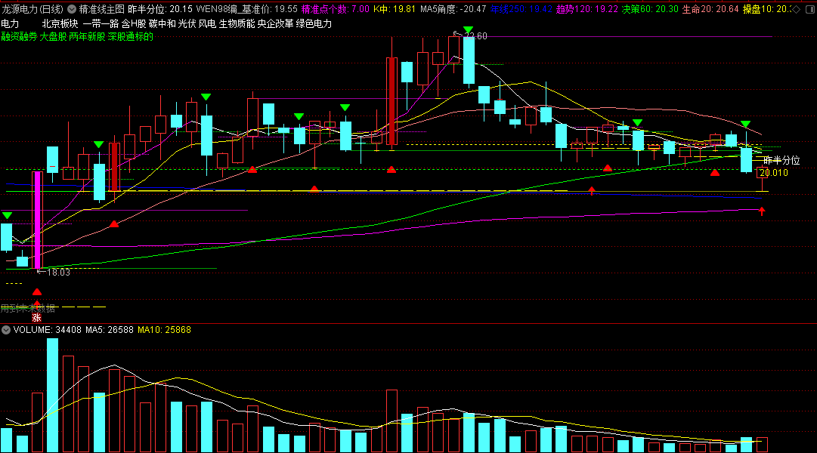Select the cyan candlestick topped at 22.60
Viewport: 817px width, 453px height.
(469, 60)
